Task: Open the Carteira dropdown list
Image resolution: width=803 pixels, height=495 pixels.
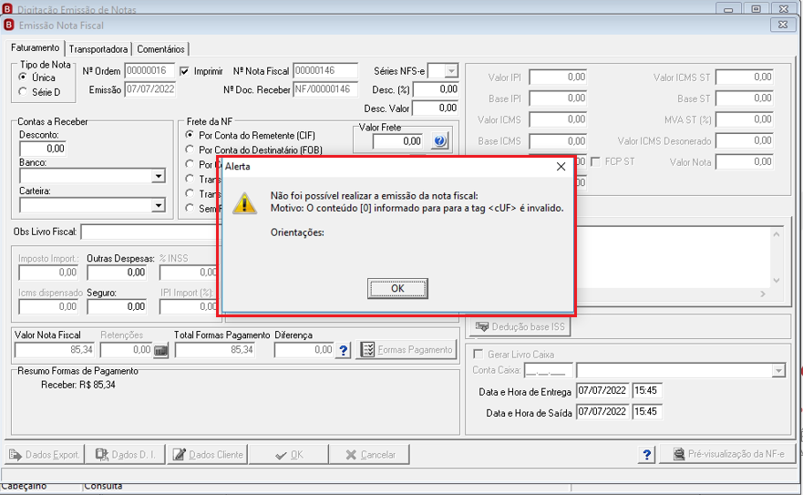Action: click(x=159, y=205)
